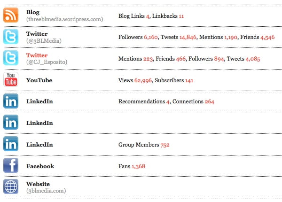Click the Blog title label
282x202 pixels.
[33, 12]
